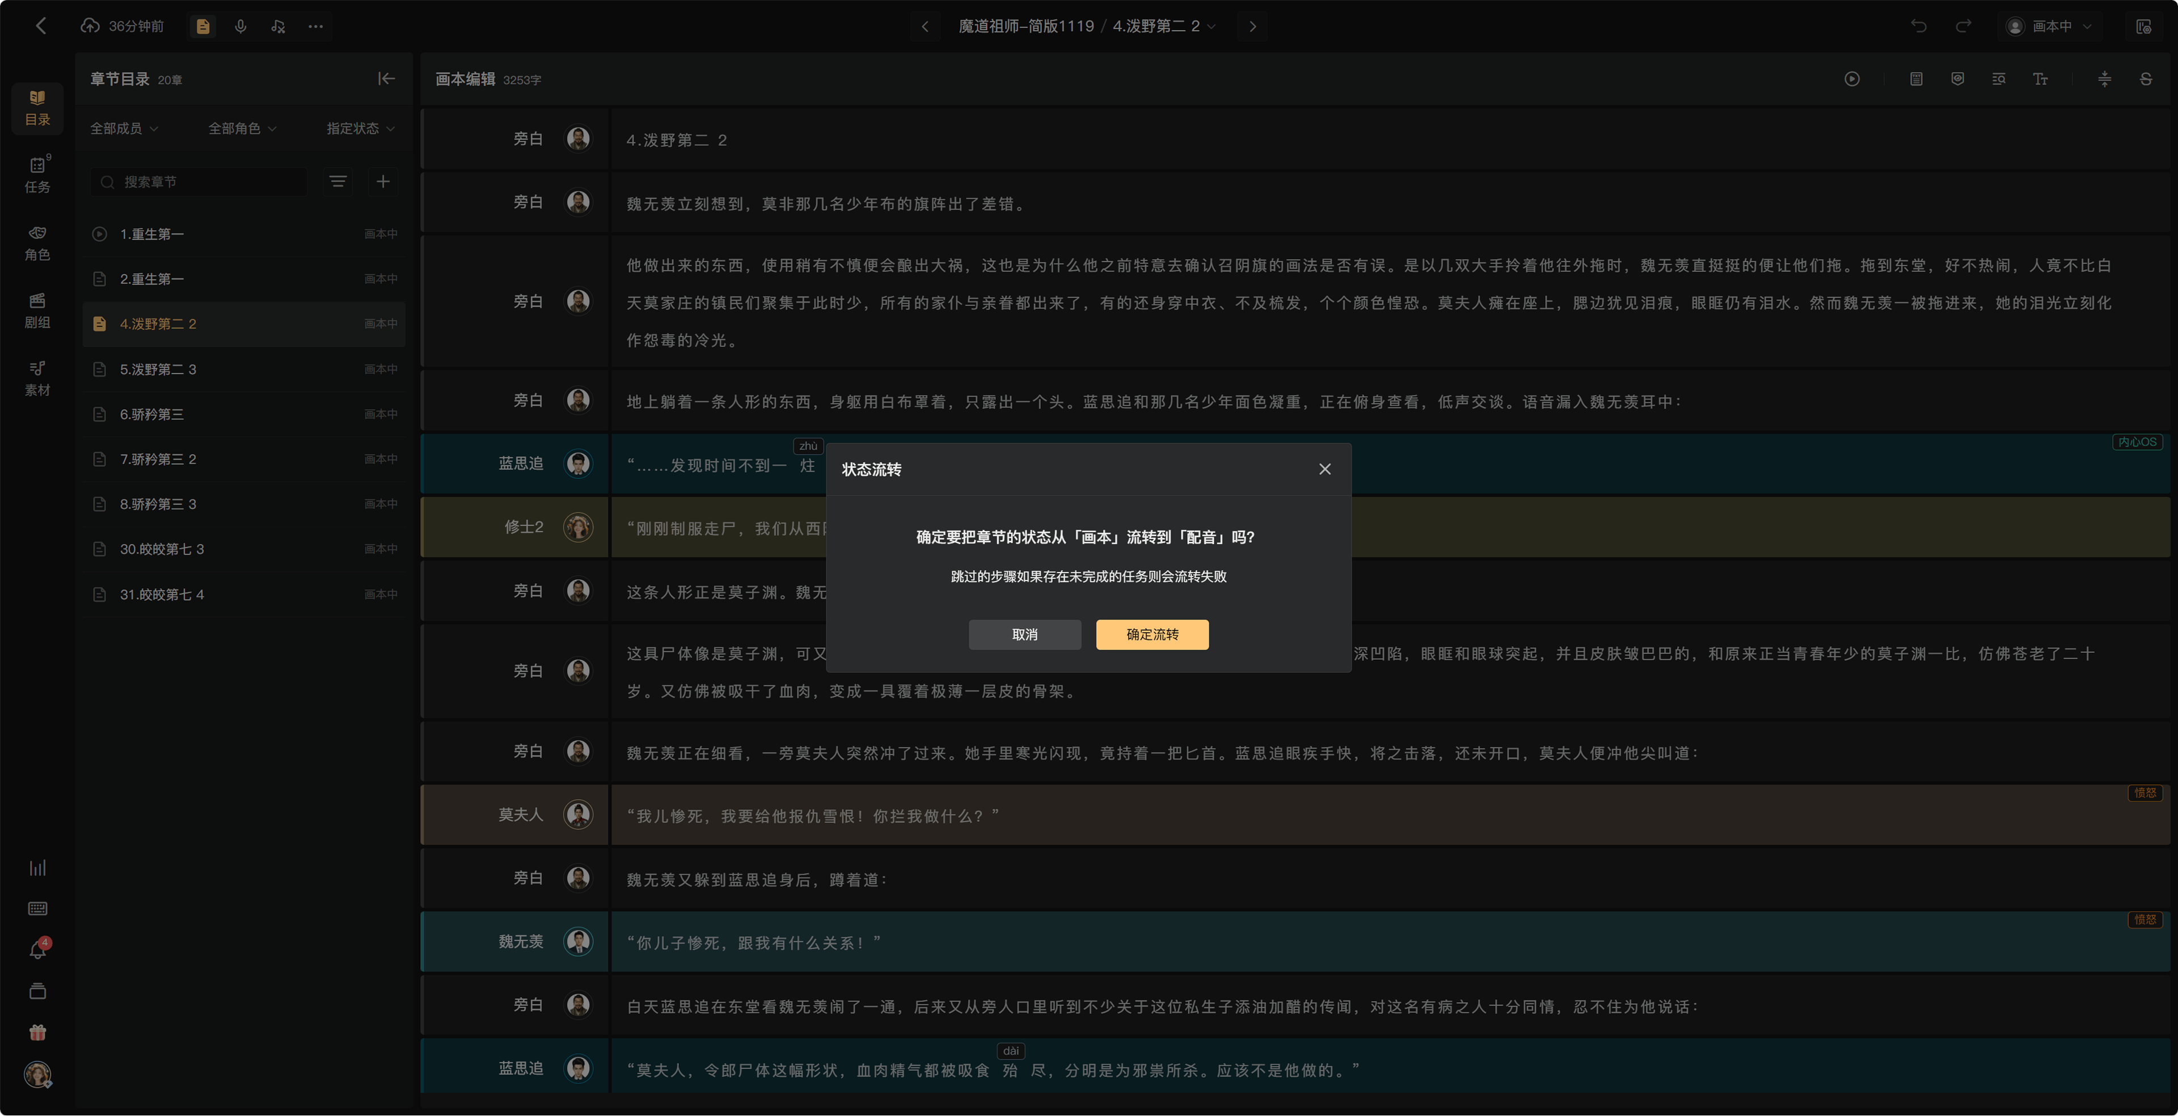Click the strikethrough S icon in editor toolbar

click(x=2145, y=79)
